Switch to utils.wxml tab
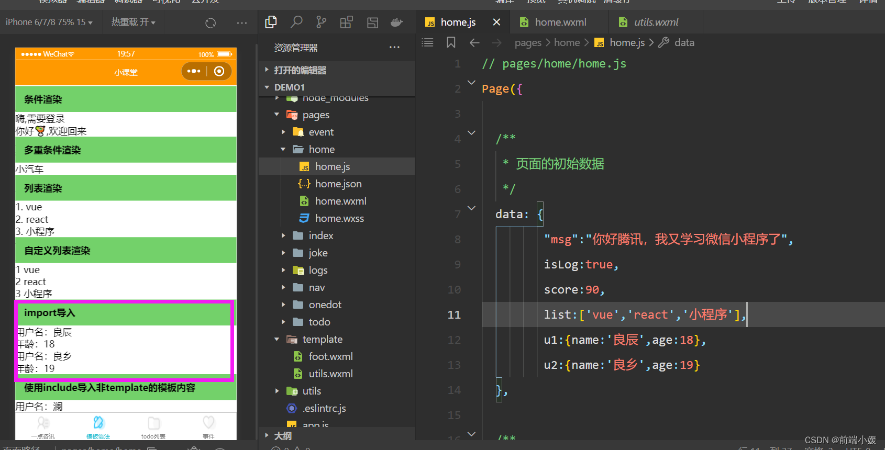The width and height of the screenshot is (885, 450). pos(656,22)
